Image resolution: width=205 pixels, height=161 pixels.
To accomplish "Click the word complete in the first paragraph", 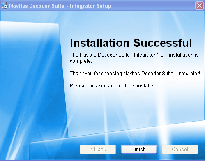I will [x=80, y=61].
